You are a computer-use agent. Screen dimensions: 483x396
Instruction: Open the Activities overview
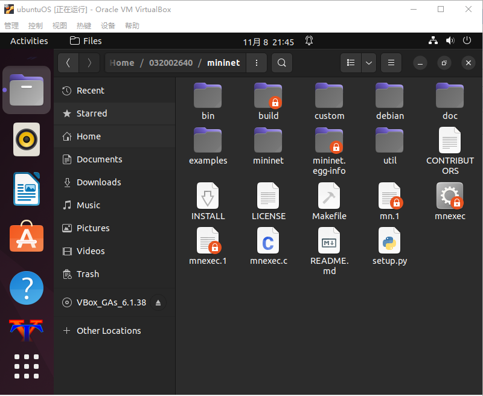29,41
